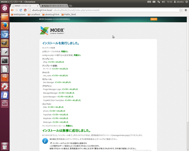189x151 pixels.
Task: Go forward in Chromium
Action: (x=17, y=10)
